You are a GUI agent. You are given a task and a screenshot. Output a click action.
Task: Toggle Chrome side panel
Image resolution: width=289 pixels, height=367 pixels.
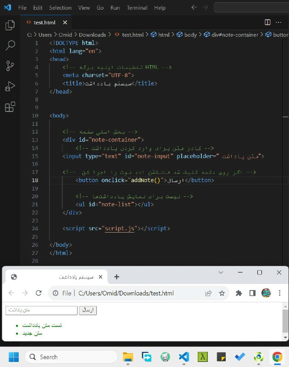click(x=252, y=293)
